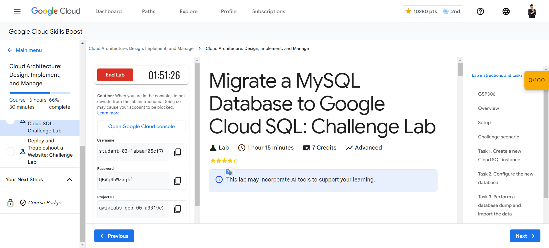Collapse the Your Next Steps section
The height and width of the screenshot is (248, 549).
coord(69,180)
